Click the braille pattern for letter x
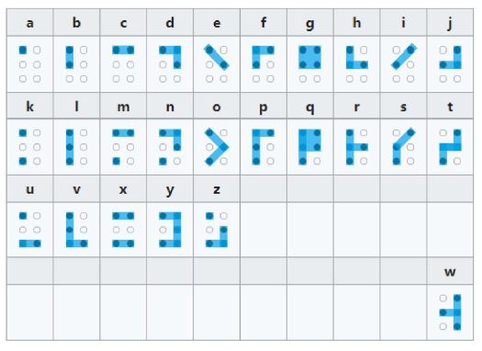The width and height of the screenshot is (482, 351). (123, 230)
